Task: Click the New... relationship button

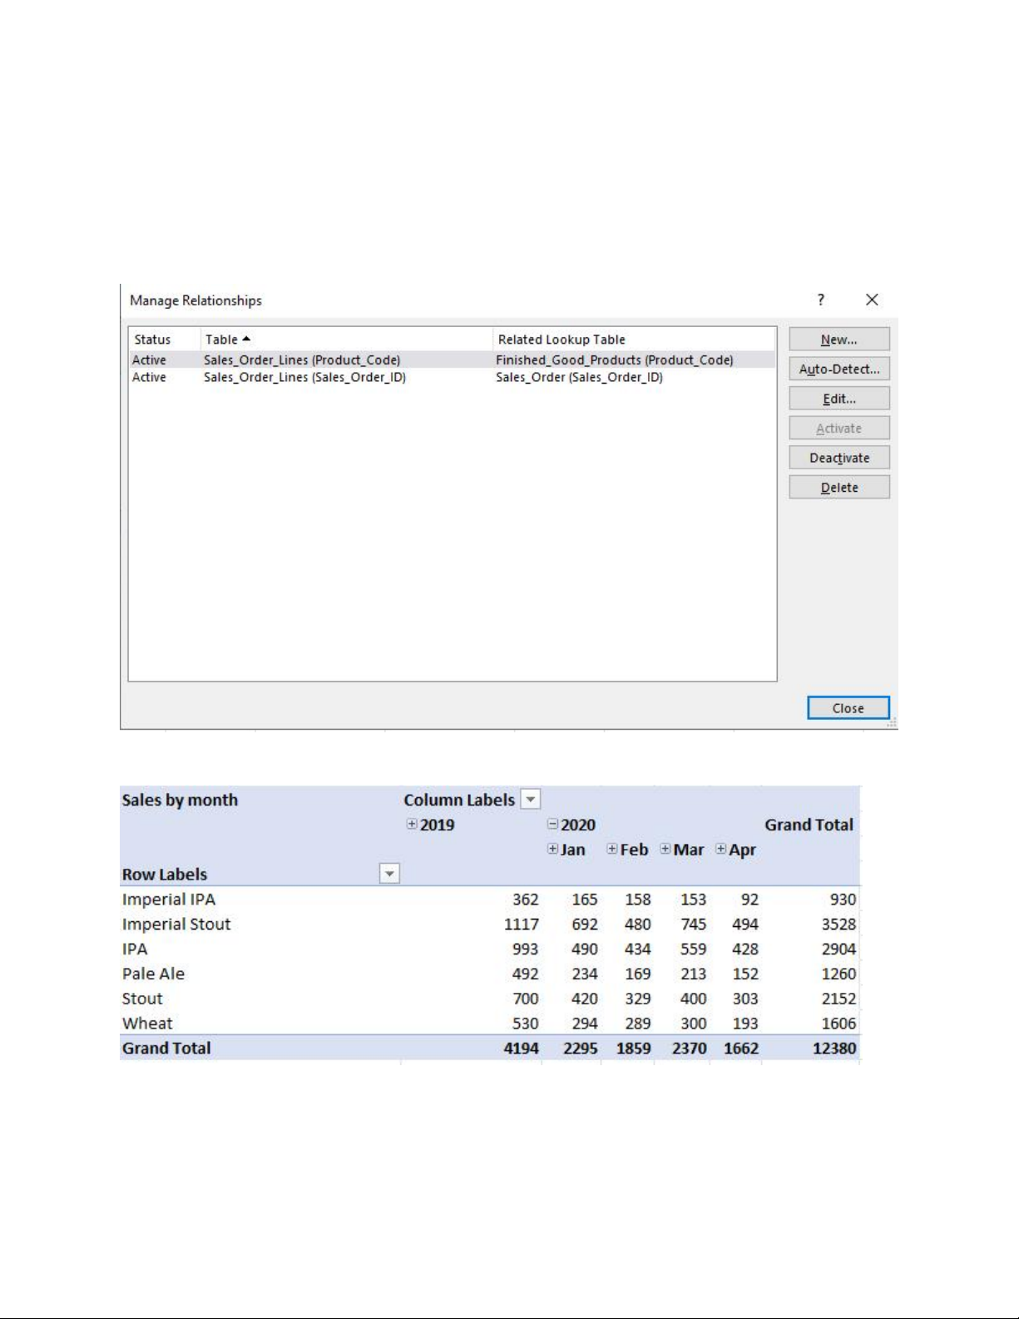Action: pos(838,340)
